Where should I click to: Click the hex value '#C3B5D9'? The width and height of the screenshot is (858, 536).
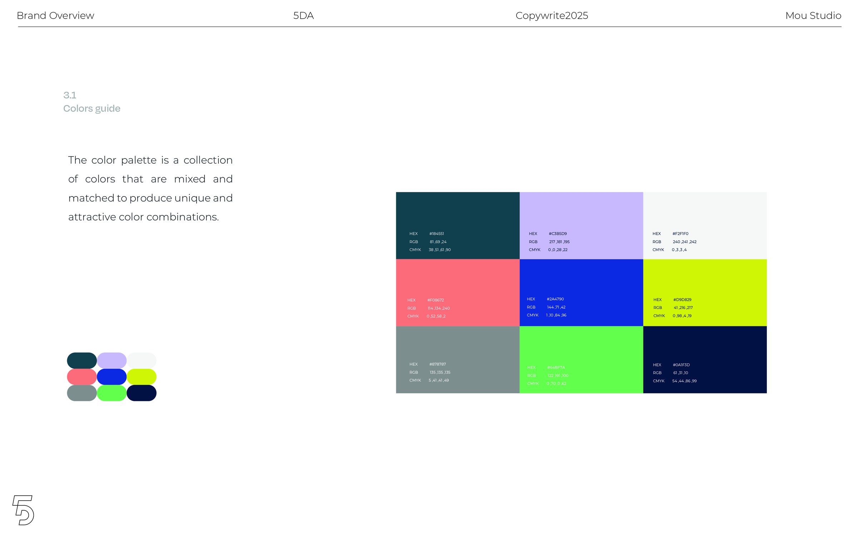558,234
